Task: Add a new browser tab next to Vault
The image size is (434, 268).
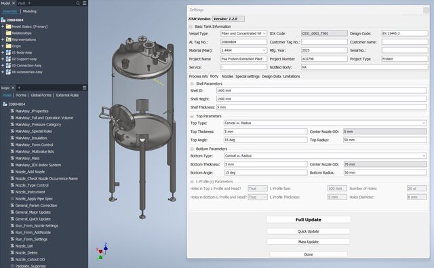Action: tap(29, 3)
